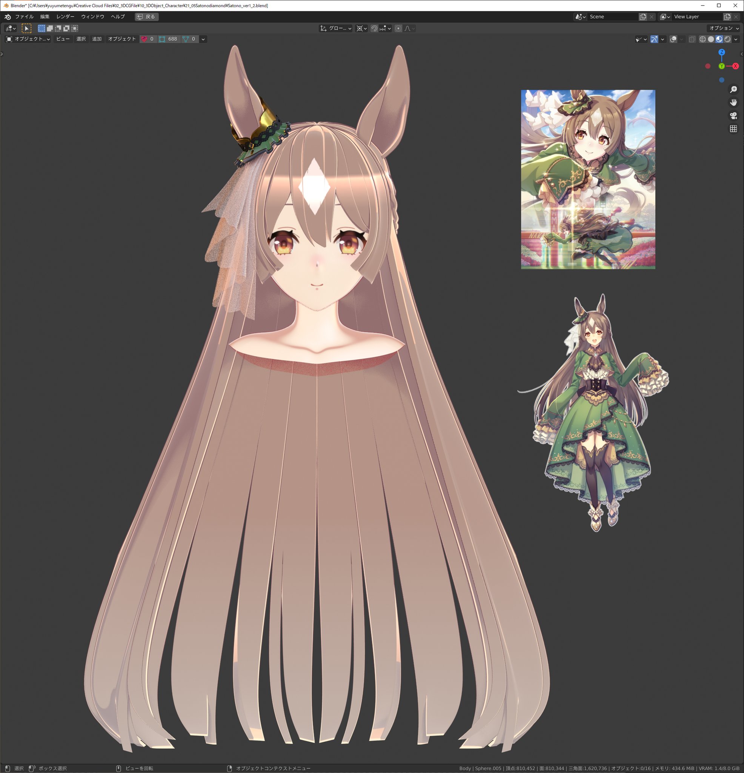Screen dimensions: 744x773
Task: Open the オブジェクト viewport menu
Action: click(x=122, y=39)
